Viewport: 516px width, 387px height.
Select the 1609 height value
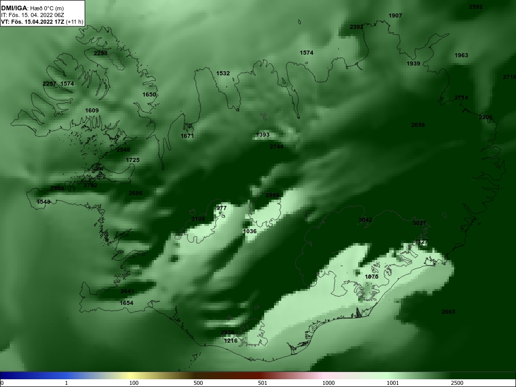point(92,110)
